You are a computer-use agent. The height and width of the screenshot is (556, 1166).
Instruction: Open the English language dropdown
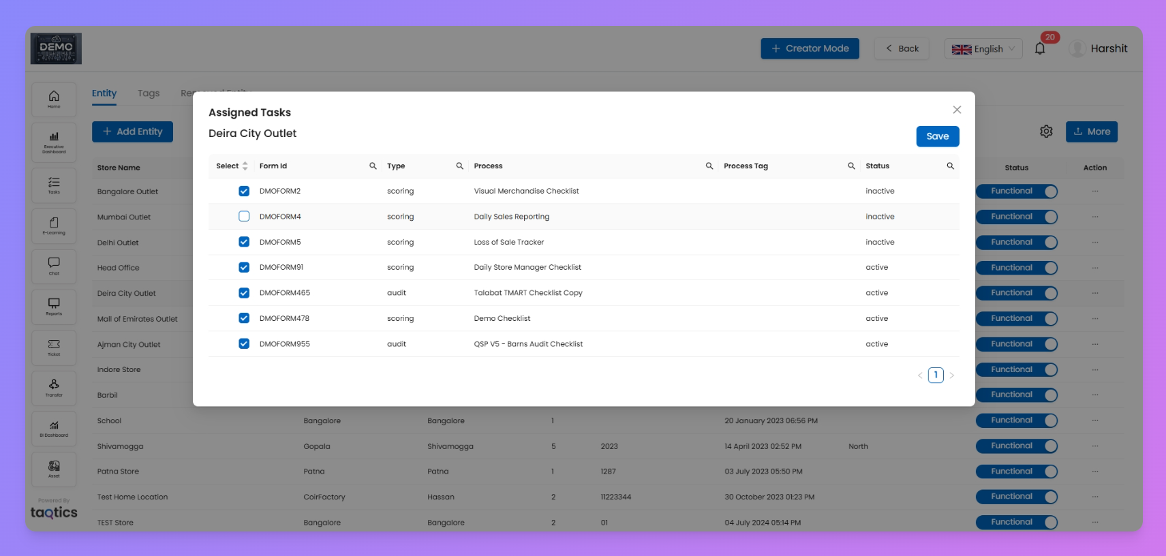point(983,49)
